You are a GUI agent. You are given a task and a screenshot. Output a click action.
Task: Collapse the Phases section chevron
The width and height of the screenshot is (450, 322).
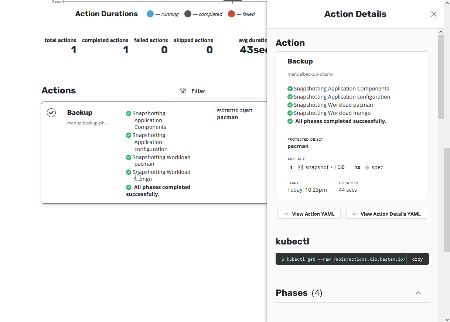coord(418,293)
